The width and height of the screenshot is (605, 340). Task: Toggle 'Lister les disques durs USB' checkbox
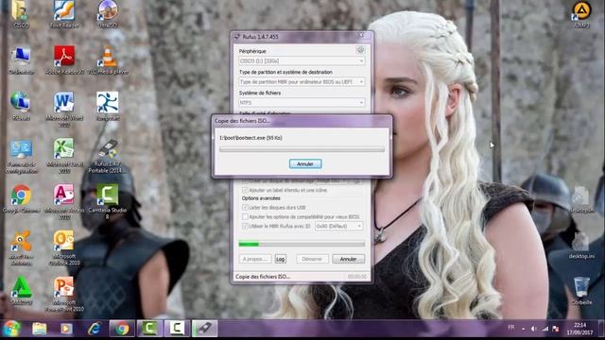245,208
